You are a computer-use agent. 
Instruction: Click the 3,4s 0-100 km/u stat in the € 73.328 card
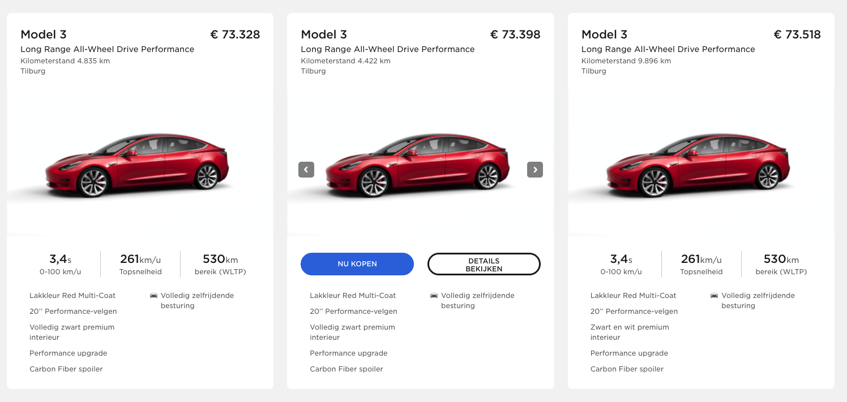60,265
